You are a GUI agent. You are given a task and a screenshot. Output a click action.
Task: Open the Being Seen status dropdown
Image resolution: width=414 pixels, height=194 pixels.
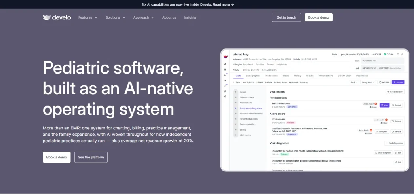tap(368, 82)
